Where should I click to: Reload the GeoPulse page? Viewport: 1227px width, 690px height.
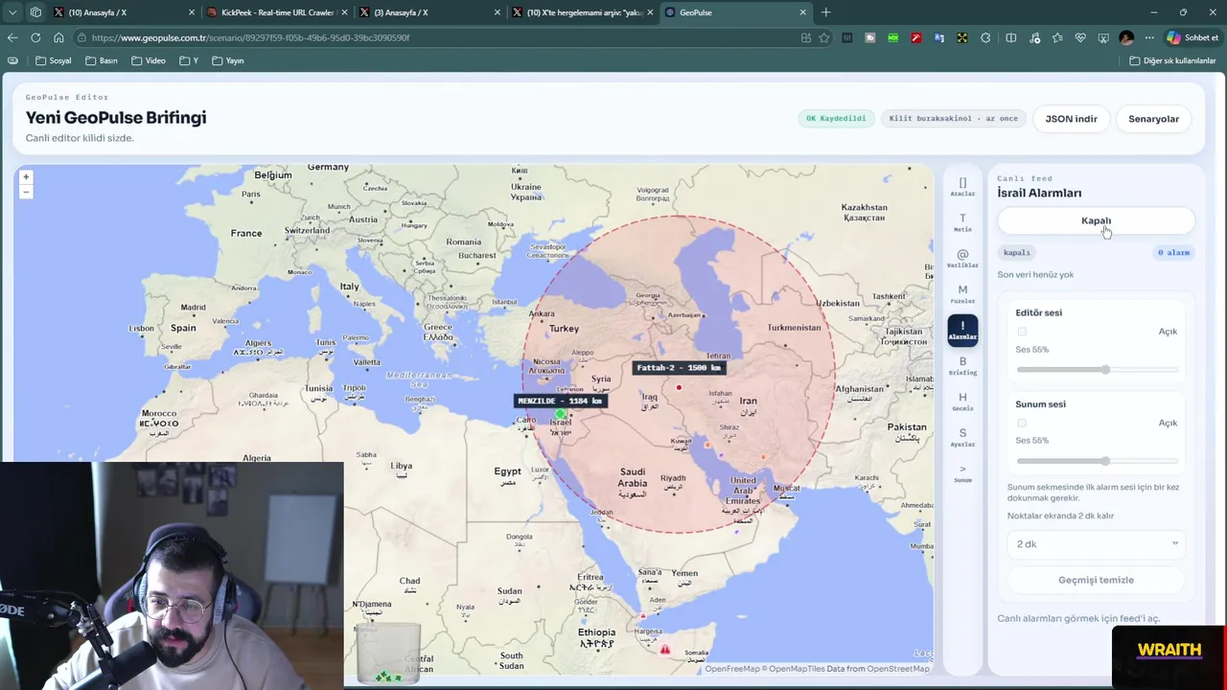pyautogui.click(x=35, y=37)
